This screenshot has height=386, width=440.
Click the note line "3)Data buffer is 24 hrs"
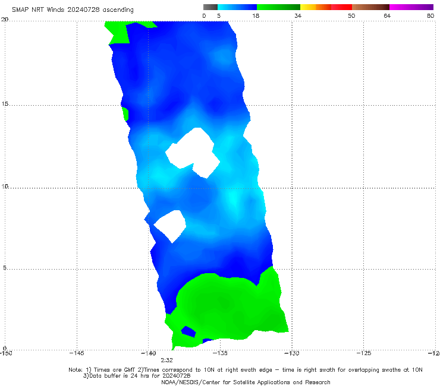click(137, 376)
